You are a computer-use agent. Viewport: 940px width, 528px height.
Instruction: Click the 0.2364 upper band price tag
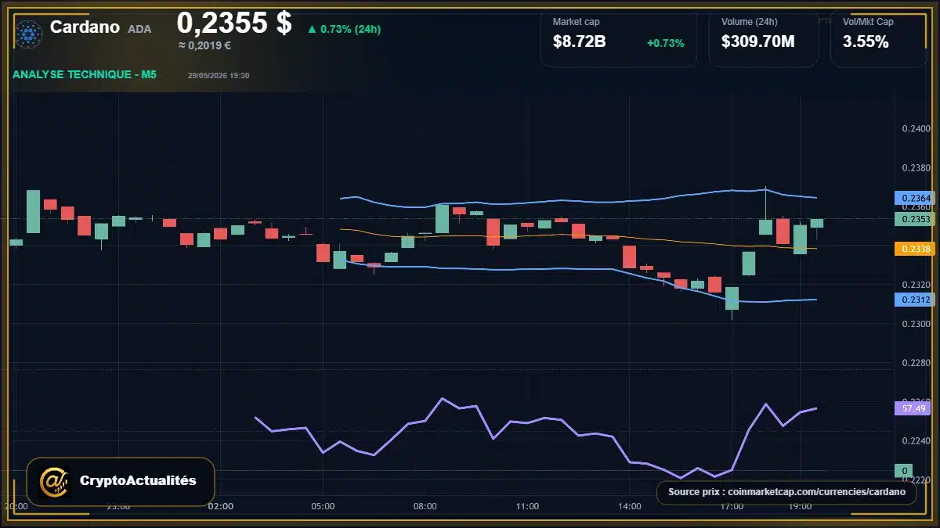[x=914, y=199]
